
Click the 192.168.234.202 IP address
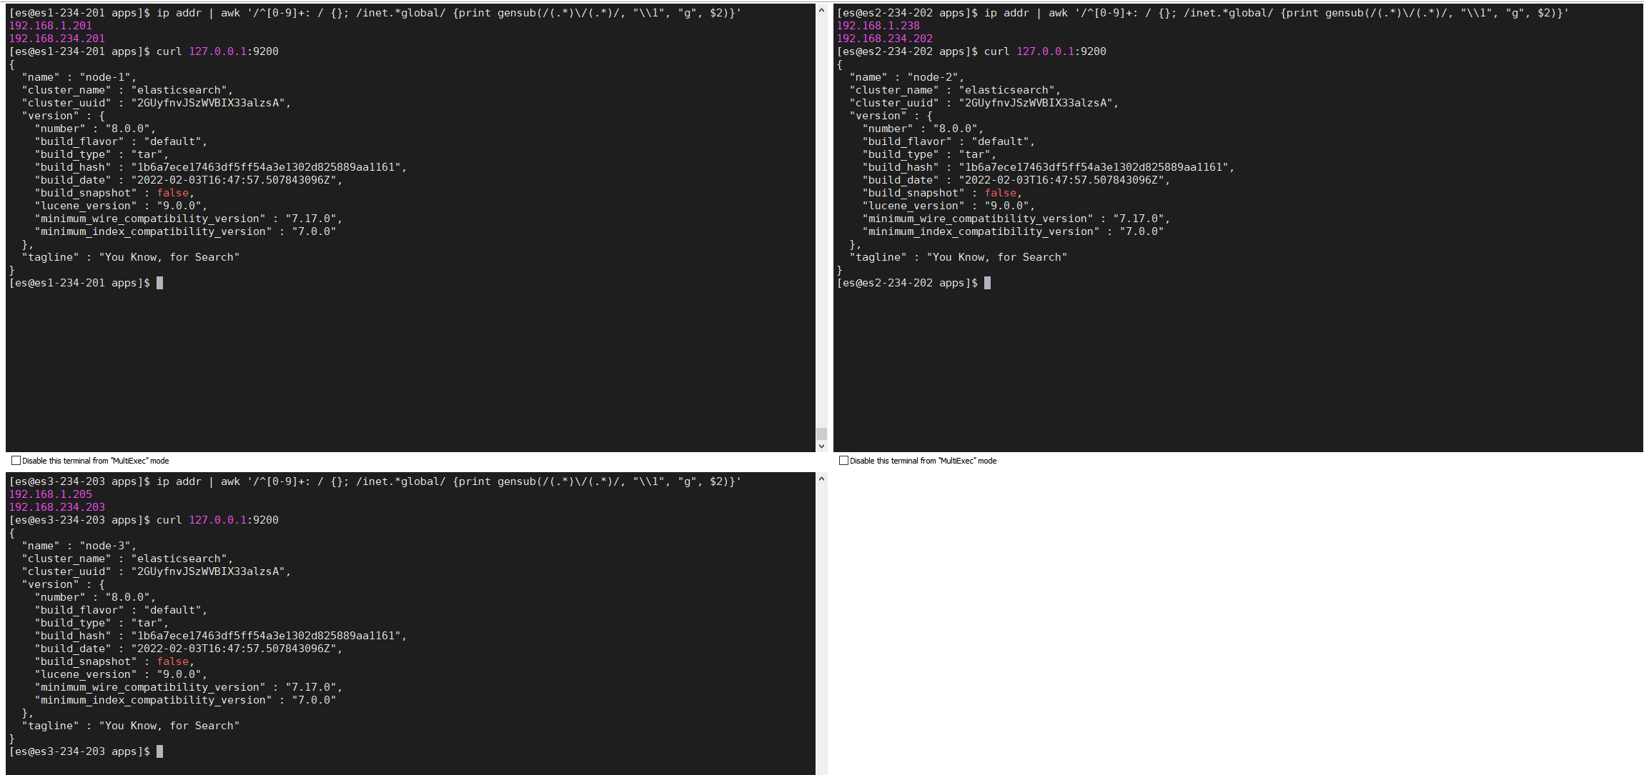(x=884, y=39)
